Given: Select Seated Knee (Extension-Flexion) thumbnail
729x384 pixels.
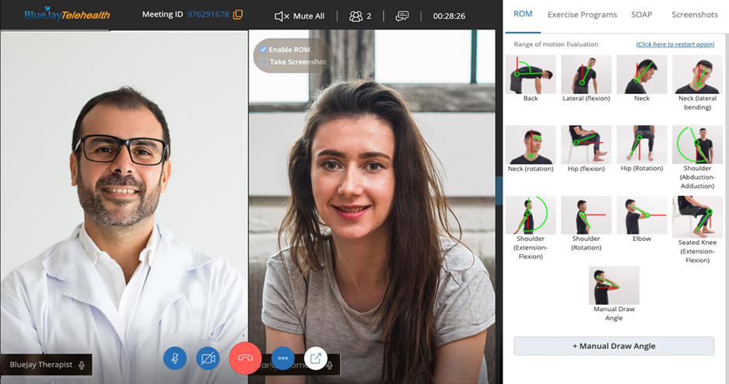Looking at the screenshot, I should coord(697,217).
